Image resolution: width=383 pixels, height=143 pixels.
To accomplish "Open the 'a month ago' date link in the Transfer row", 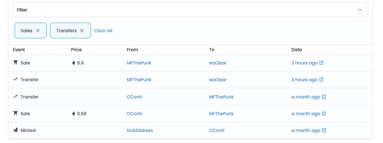I will pos(306,97).
